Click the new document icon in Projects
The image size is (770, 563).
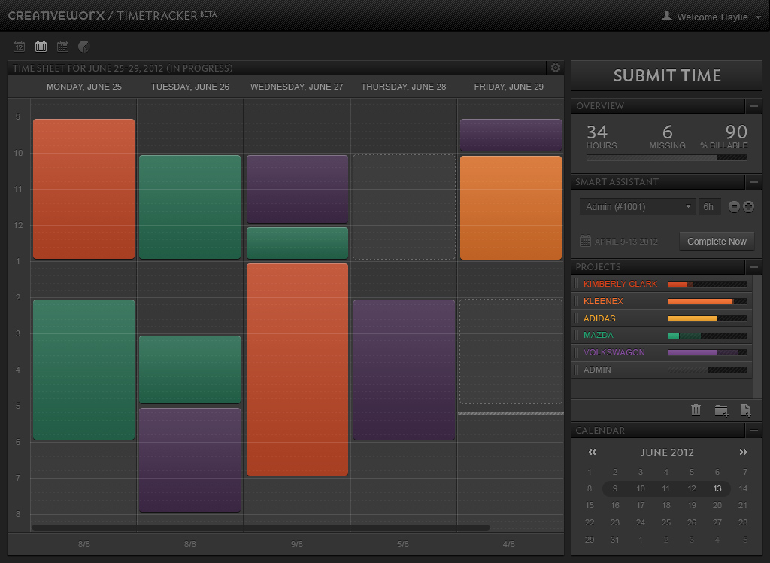745,409
